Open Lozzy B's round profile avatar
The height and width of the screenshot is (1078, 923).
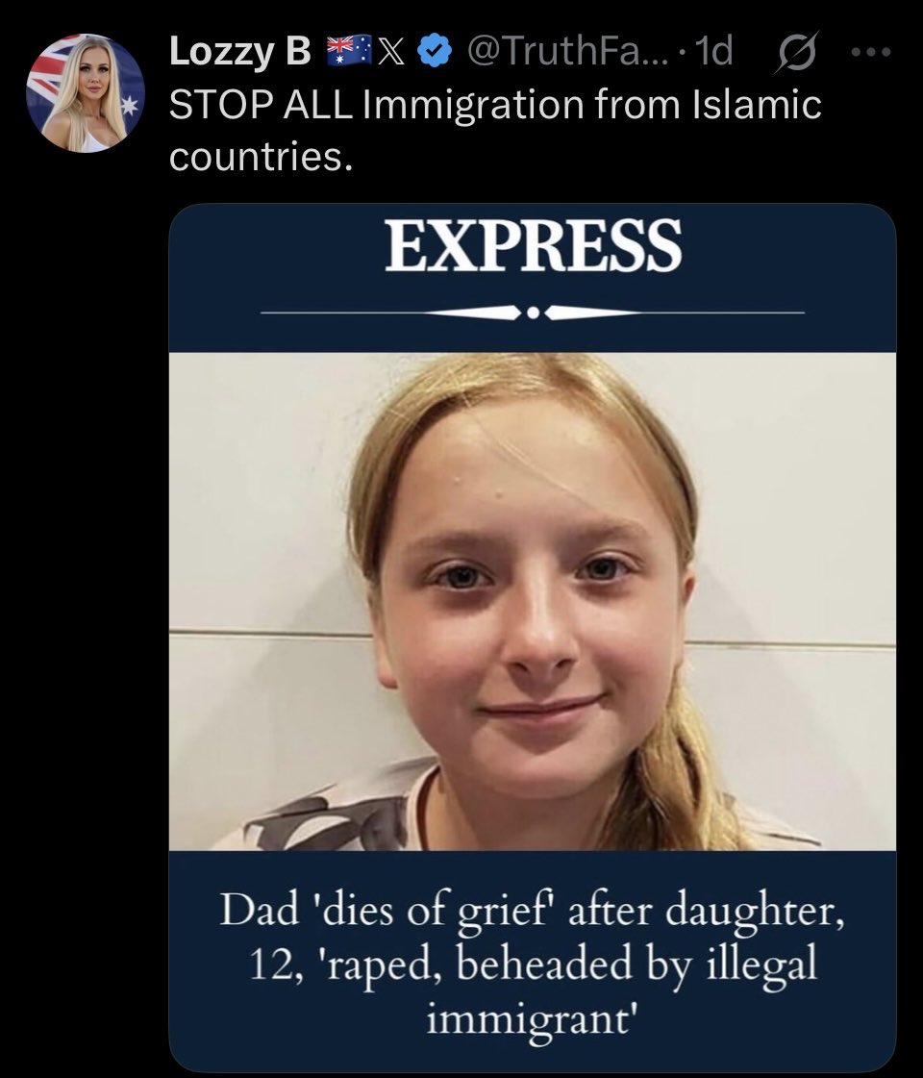point(86,93)
